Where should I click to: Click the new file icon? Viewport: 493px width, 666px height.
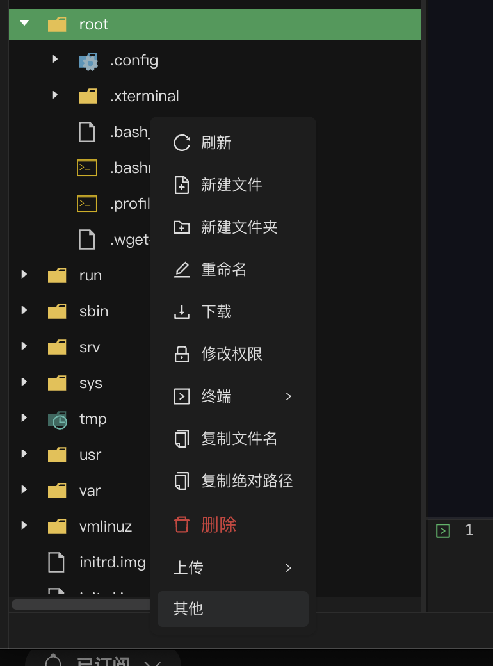tap(182, 185)
